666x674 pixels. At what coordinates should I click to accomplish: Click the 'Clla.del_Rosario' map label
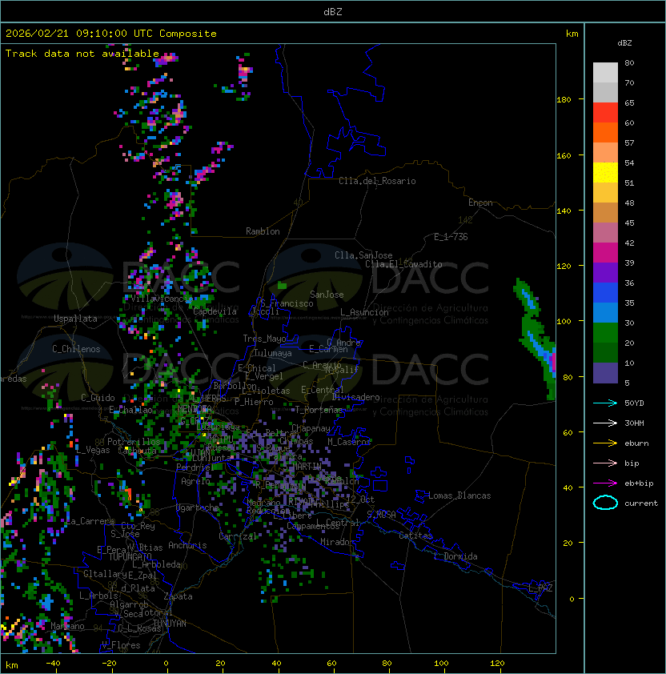click(x=377, y=181)
